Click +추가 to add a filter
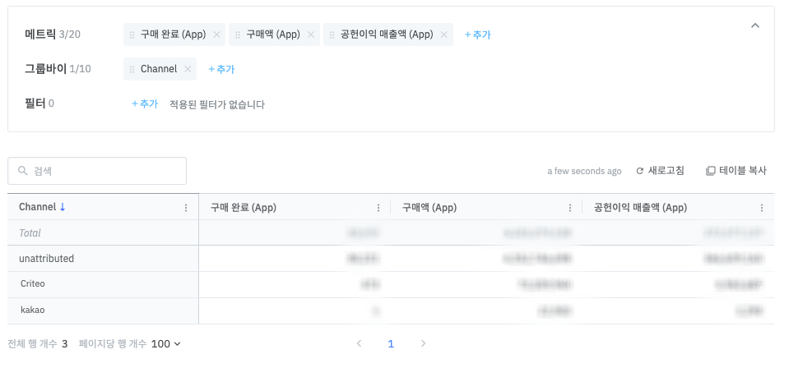This screenshot has width=789, height=368. (x=145, y=104)
